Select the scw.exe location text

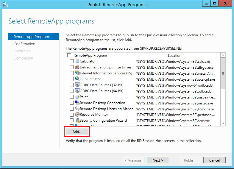[173, 121]
